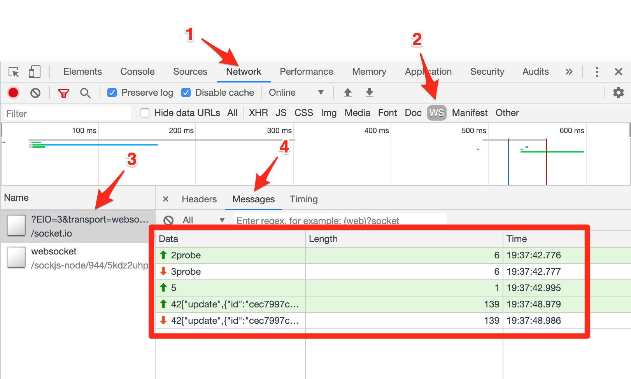
Task: Open the Memory panel
Action: [x=369, y=72]
